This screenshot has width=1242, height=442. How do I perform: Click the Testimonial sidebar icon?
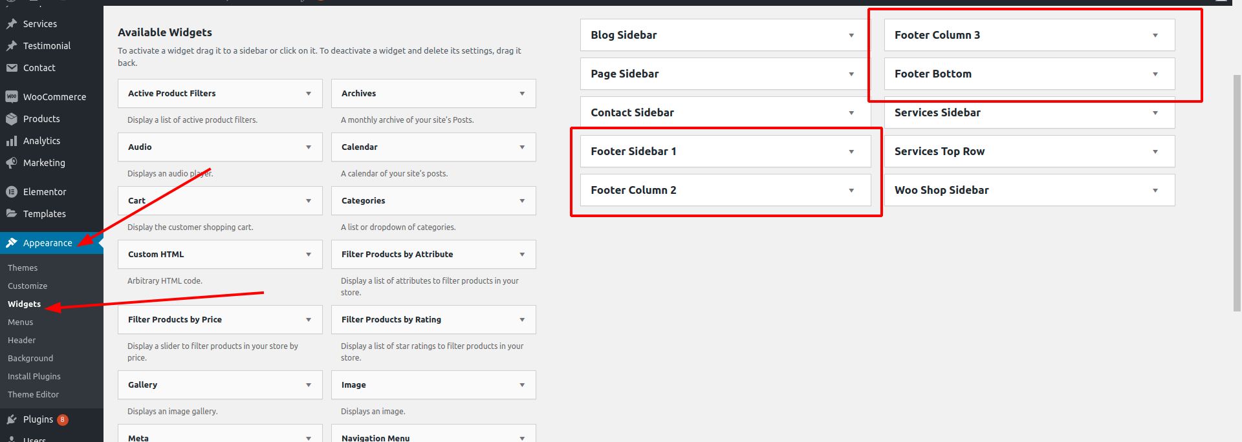[11, 45]
